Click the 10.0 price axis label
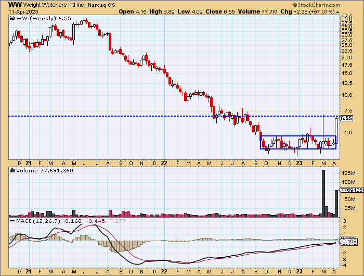364x276 pixels. pos(347,95)
